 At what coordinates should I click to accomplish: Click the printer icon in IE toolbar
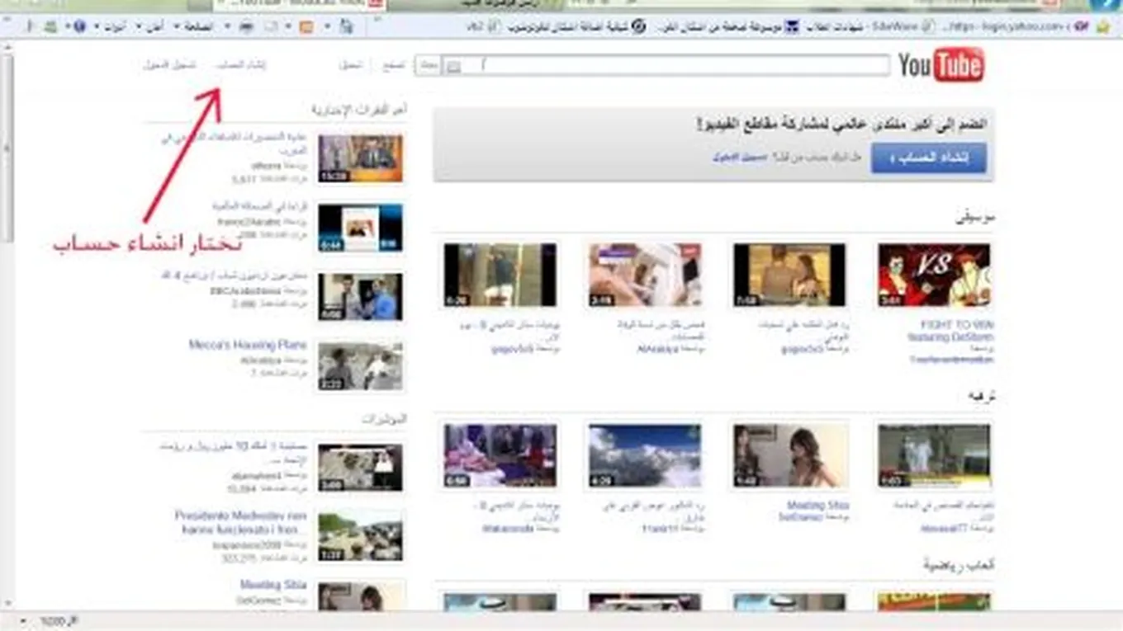point(246,27)
